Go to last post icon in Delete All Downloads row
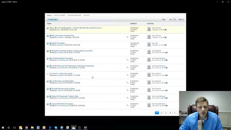The width and height of the screenshot is (231, 130). [166, 98]
